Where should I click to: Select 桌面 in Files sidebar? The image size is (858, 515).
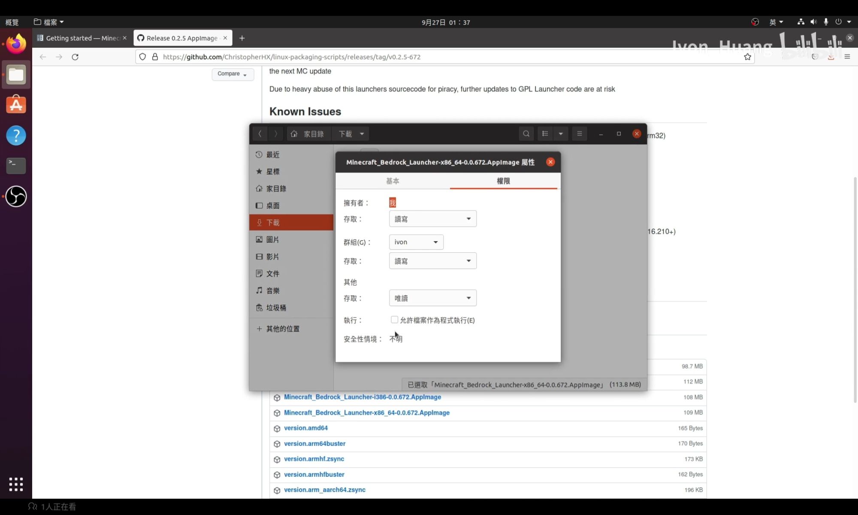291,206
